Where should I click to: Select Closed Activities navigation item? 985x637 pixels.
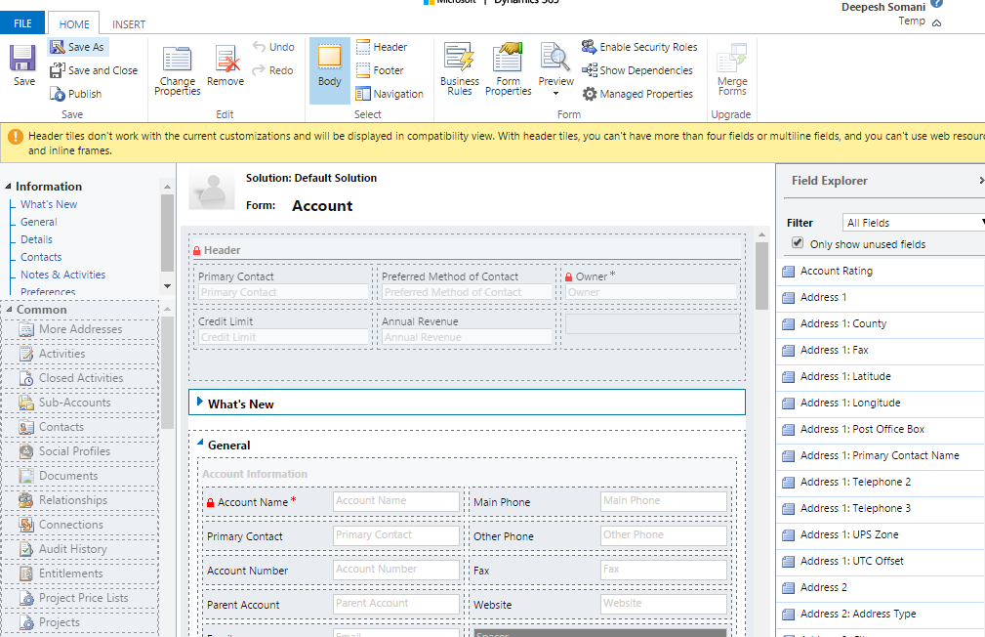80,378
